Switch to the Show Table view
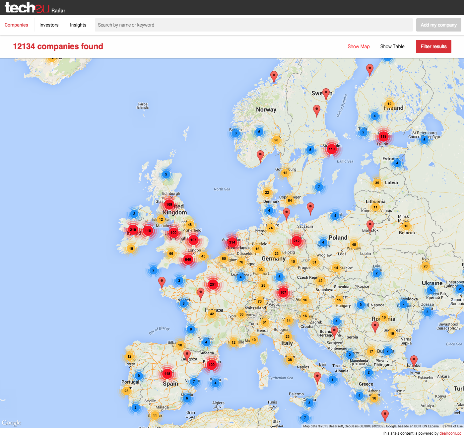Image resolution: width=464 pixels, height=438 pixels. tap(392, 46)
